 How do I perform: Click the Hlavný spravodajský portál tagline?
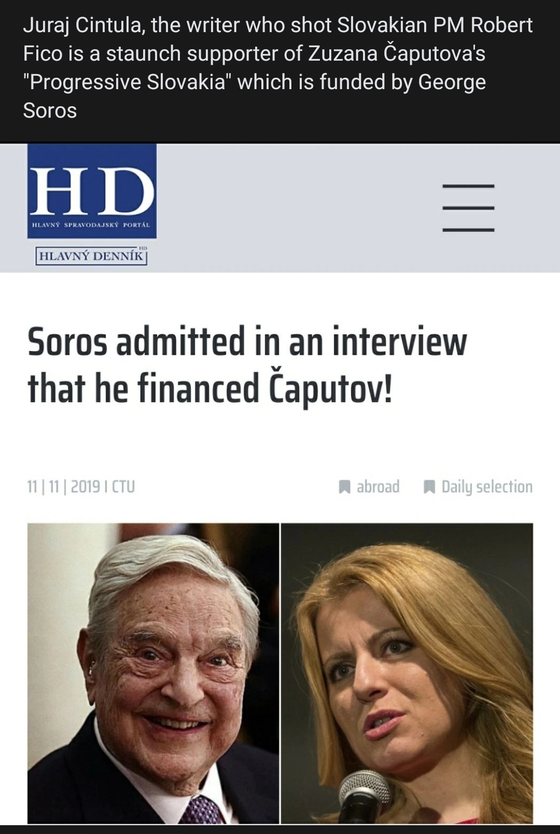coord(91,225)
